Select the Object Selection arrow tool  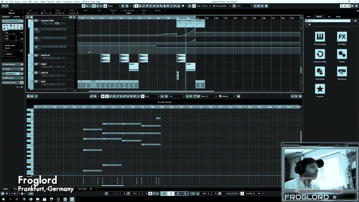point(136,6)
